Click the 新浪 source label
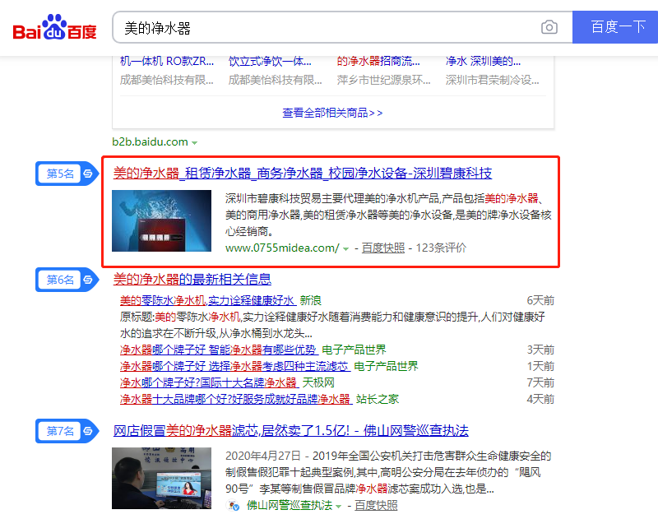This screenshot has height=519, width=658. 311,300
